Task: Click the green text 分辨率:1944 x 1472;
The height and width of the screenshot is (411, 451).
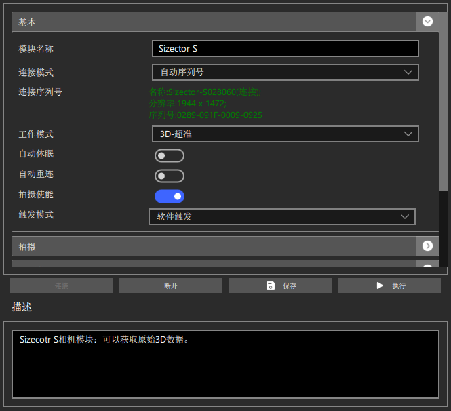Action: [x=188, y=104]
